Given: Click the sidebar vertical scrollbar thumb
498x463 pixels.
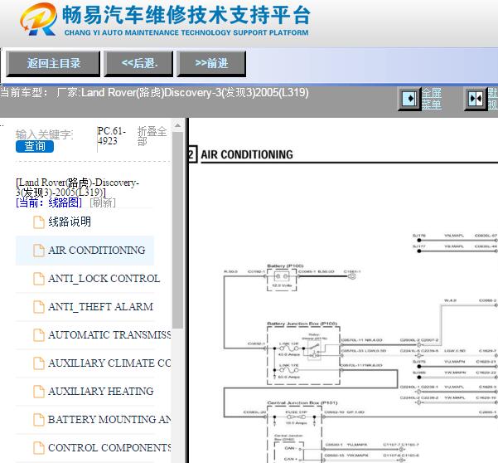Looking at the screenshot, I should (x=178, y=230).
